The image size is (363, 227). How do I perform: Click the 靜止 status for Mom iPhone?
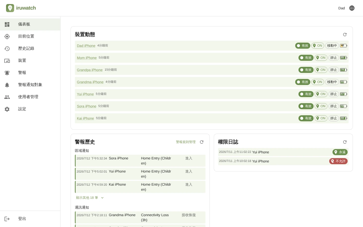(334, 58)
